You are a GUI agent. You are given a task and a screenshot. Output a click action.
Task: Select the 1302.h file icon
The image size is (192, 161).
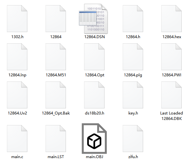coord(17,19)
